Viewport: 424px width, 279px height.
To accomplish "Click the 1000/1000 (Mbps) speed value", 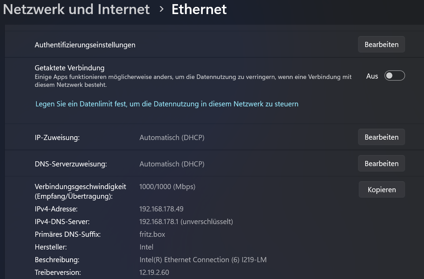I will point(167,187).
